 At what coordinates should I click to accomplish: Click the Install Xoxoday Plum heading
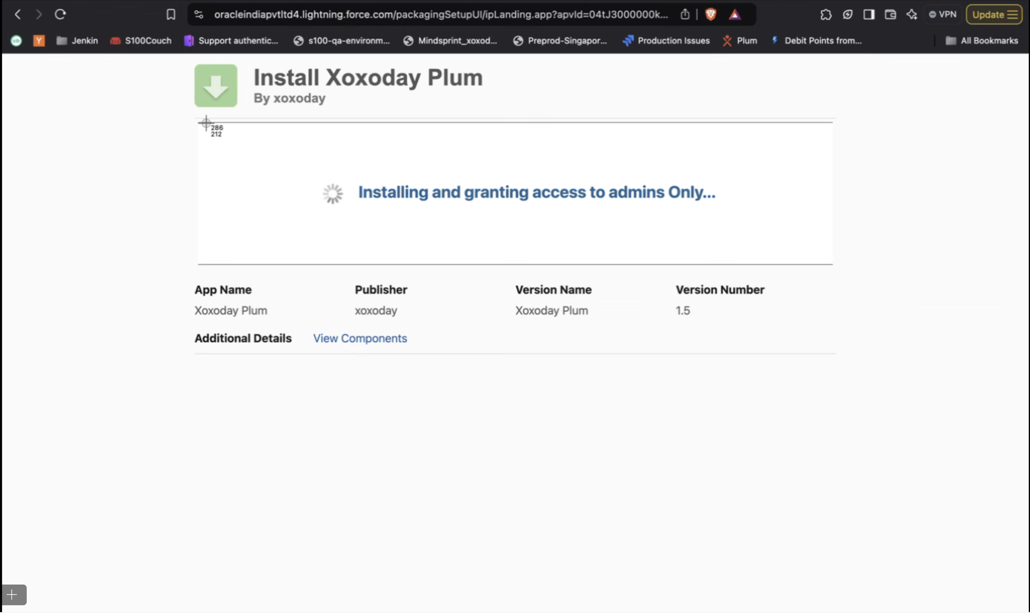[368, 78]
